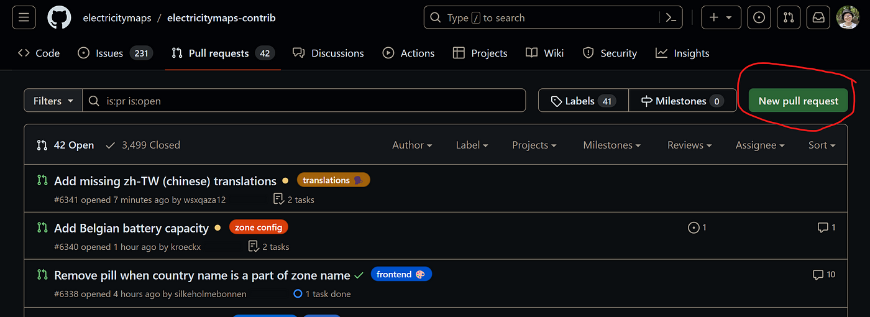Open the pull requests icon in header
The height and width of the screenshot is (317, 870).
point(789,18)
